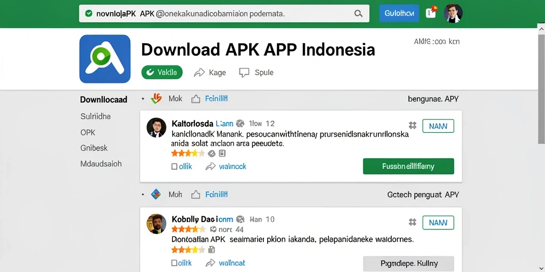Image resolution: width=545 pixels, height=272 pixels.
Task: Click the refresh icon beside nort 44
Action: tap(213, 229)
